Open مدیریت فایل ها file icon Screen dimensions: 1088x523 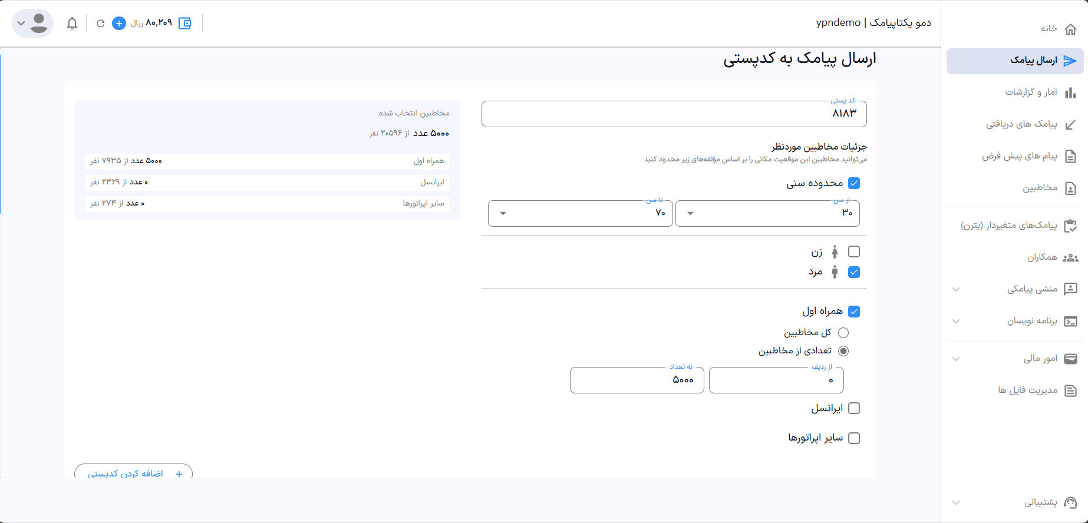pos(1070,390)
